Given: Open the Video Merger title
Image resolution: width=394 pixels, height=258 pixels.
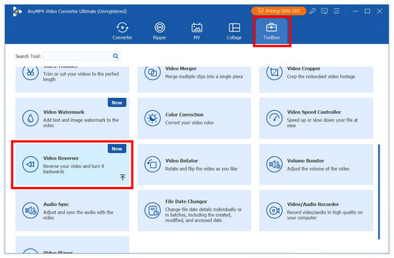Looking at the screenshot, I should (181, 68).
